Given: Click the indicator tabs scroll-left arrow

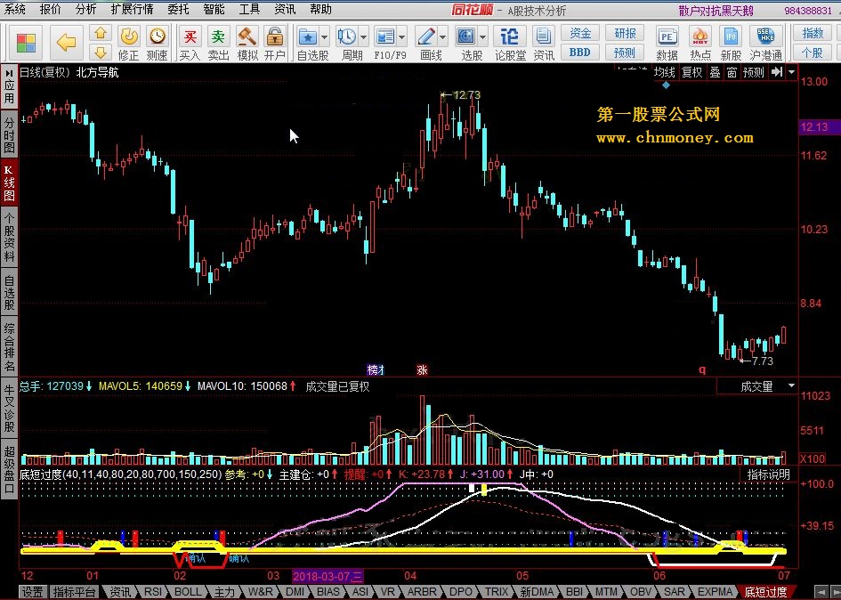Looking at the screenshot, I should pos(820,592).
